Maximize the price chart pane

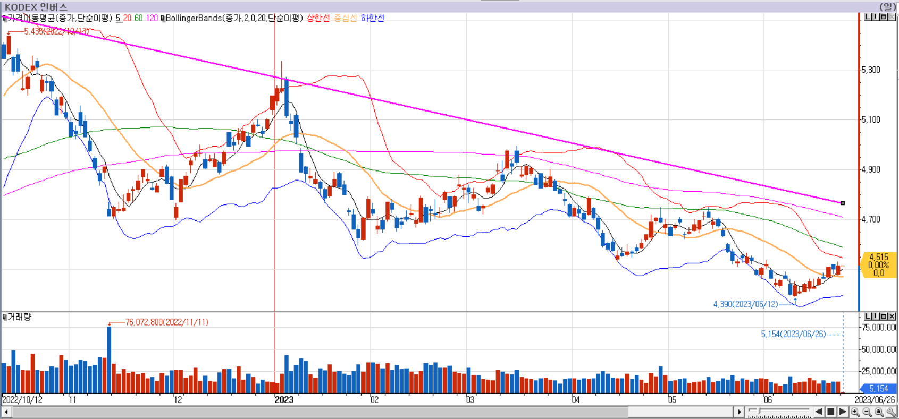[x=883, y=17]
